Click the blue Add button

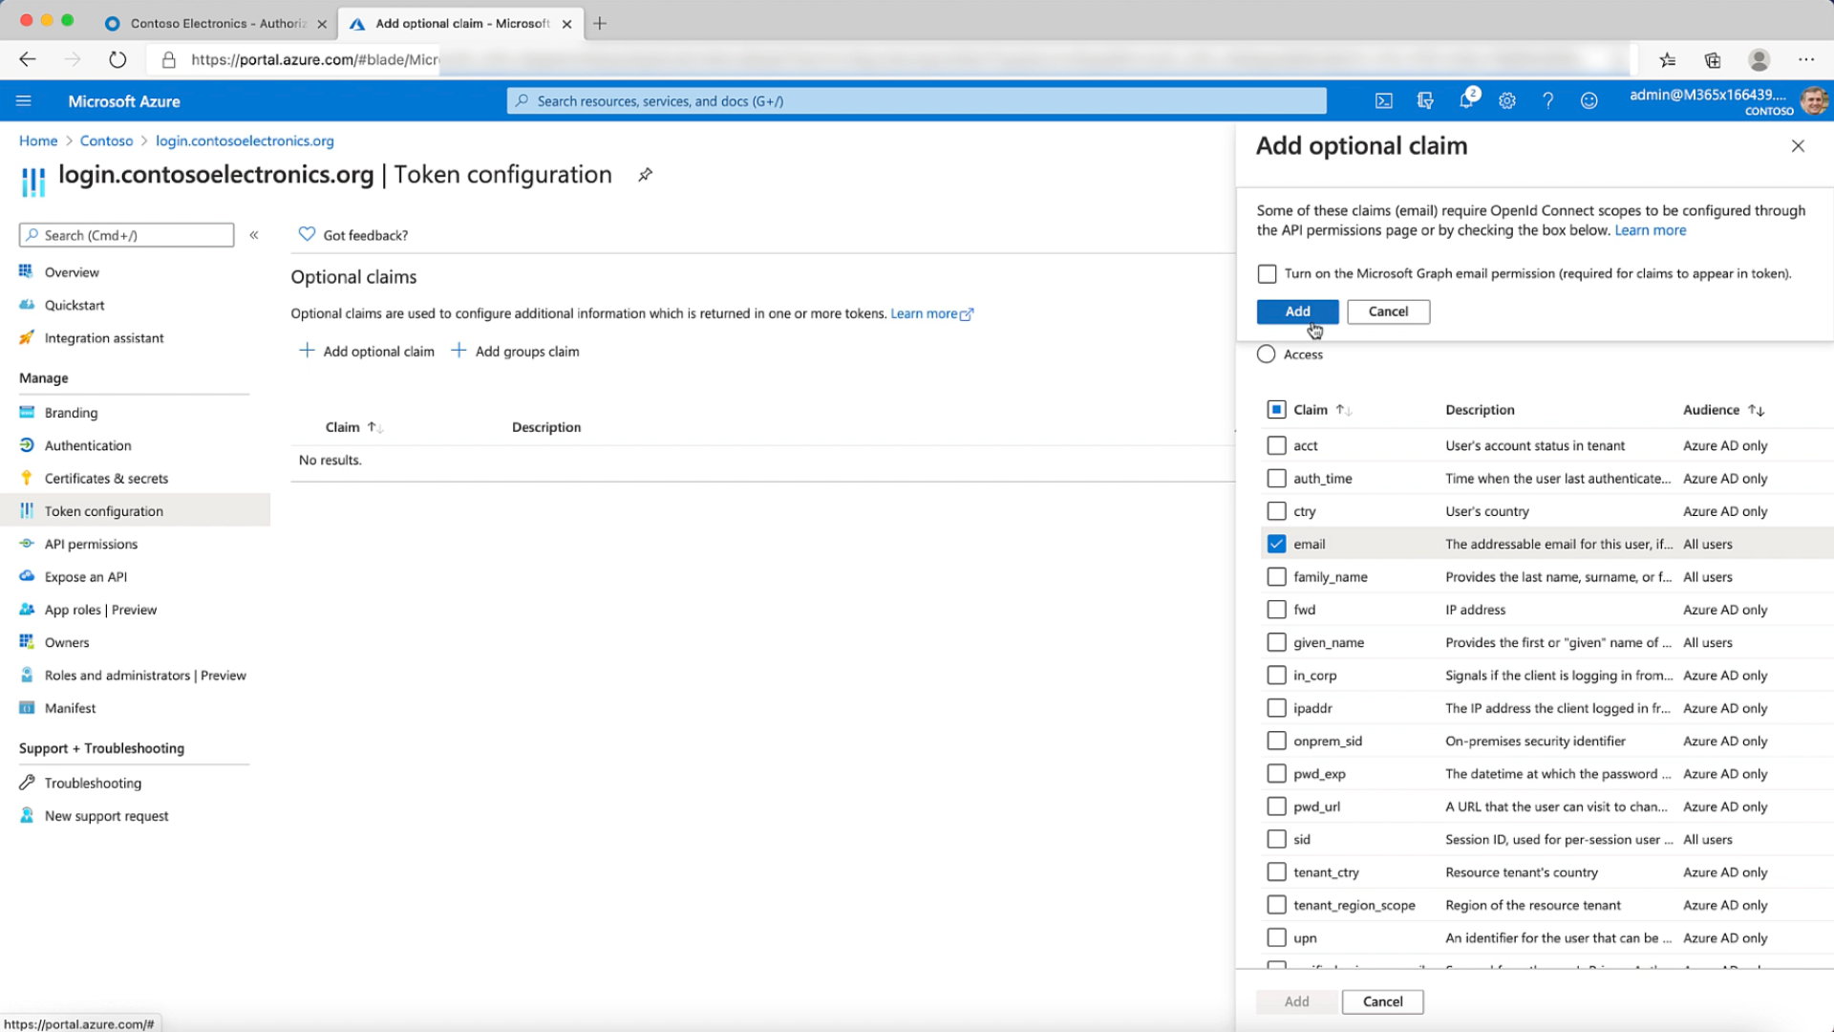pos(1297,312)
